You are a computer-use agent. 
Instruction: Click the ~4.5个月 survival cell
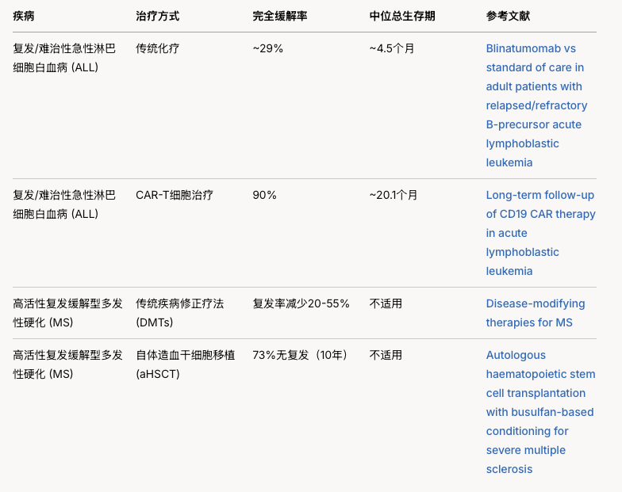pos(392,48)
